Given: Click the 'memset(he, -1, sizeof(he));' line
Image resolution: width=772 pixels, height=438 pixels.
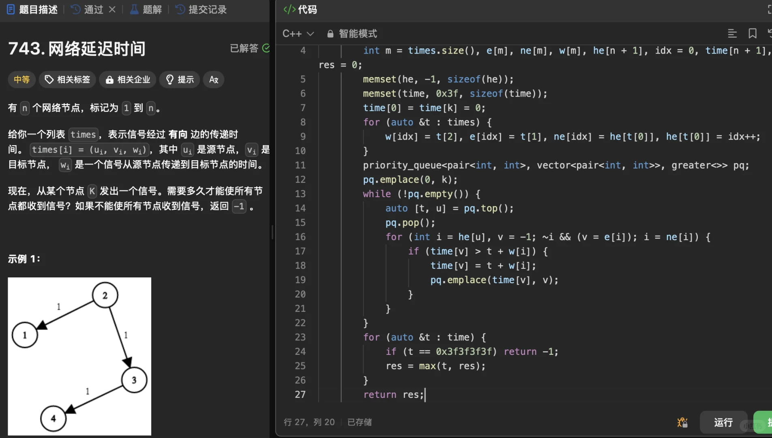Looking at the screenshot, I should coord(438,79).
